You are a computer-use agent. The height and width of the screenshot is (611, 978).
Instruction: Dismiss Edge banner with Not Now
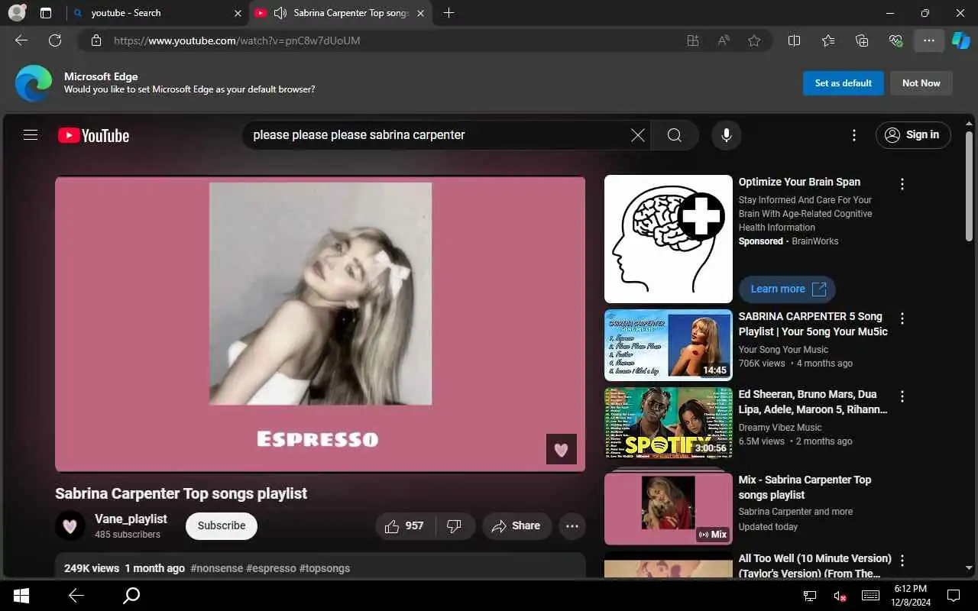click(921, 83)
